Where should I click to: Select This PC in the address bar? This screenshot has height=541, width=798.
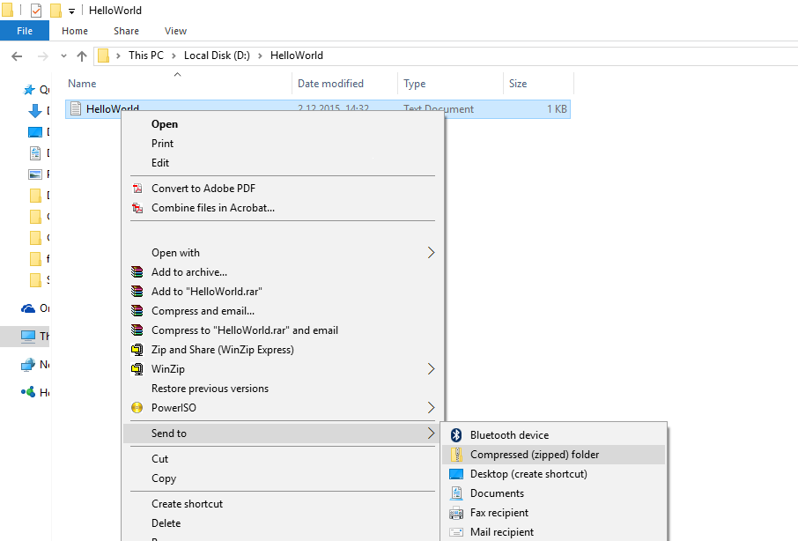click(146, 56)
